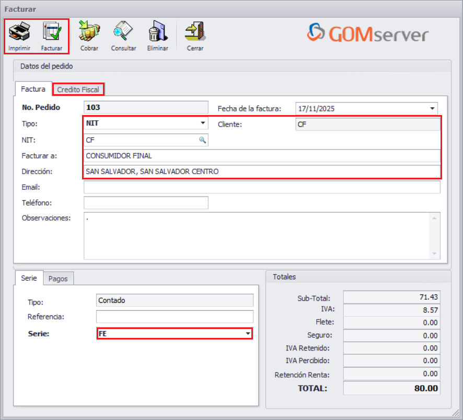Switch to the Credito Fiscal tab
This screenshot has width=463, height=420.
tap(78, 89)
